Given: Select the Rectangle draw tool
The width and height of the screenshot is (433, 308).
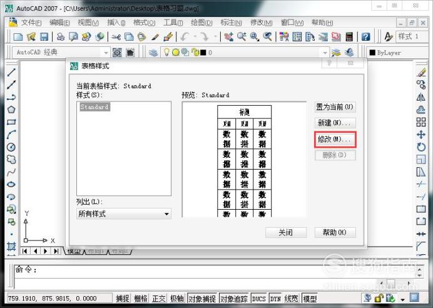Looking at the screenshot, I should click(x=11, y=122).
